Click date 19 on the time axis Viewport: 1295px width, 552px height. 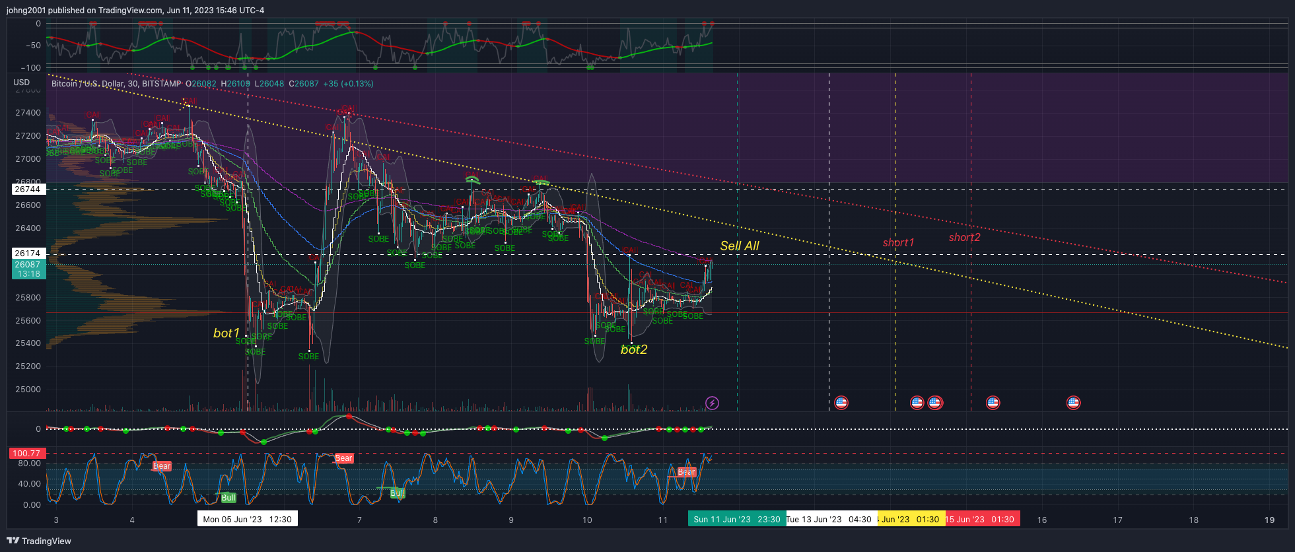click(1269, 520)
